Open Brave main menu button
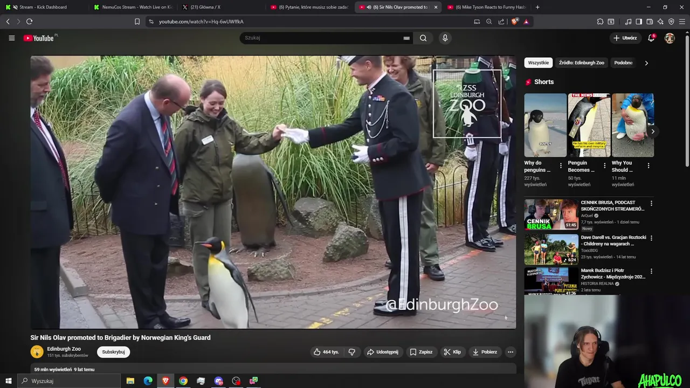This screenshot has height=388, width=690. click(x=682, y=22)
